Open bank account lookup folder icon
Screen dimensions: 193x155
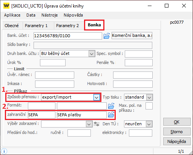pos(107,36)
